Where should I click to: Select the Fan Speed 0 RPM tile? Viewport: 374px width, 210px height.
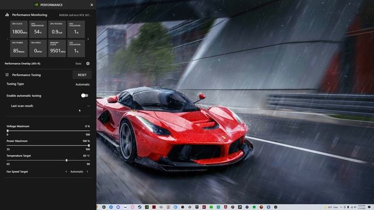pos(38,48)
